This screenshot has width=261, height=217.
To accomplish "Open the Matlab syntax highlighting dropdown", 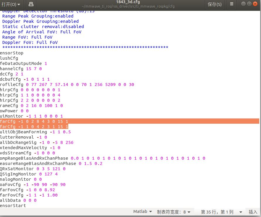I will pyautogui.click(x=142, y=211).
